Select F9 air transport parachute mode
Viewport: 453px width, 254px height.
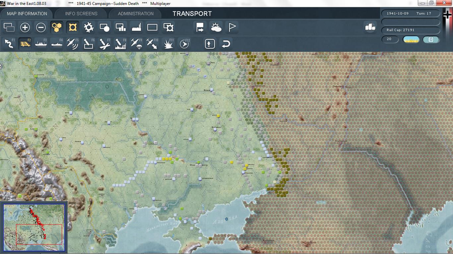tap(136, 44)
